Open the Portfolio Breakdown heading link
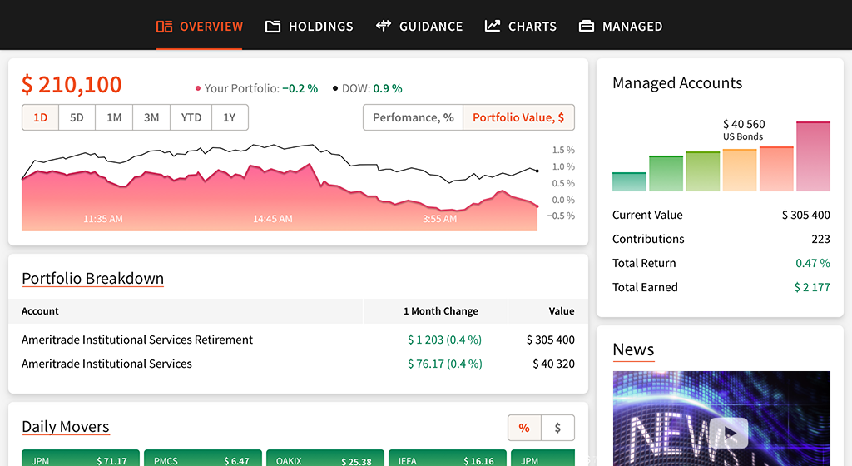 [x=92, y=279]
